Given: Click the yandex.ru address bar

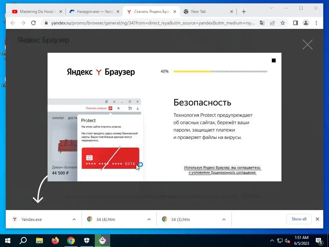Looking at the screenshot, I should 153,23.
